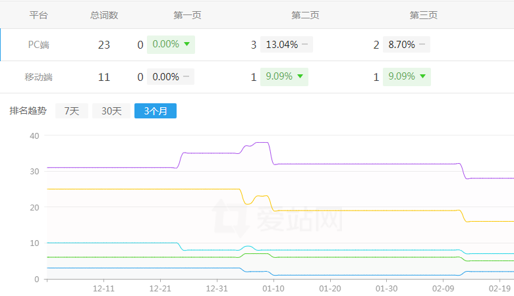Image resolution: width=514 pixels, height=296 pixels.
Task: Click PC端 total keyword count 23
Action: (x=104, y=45)
